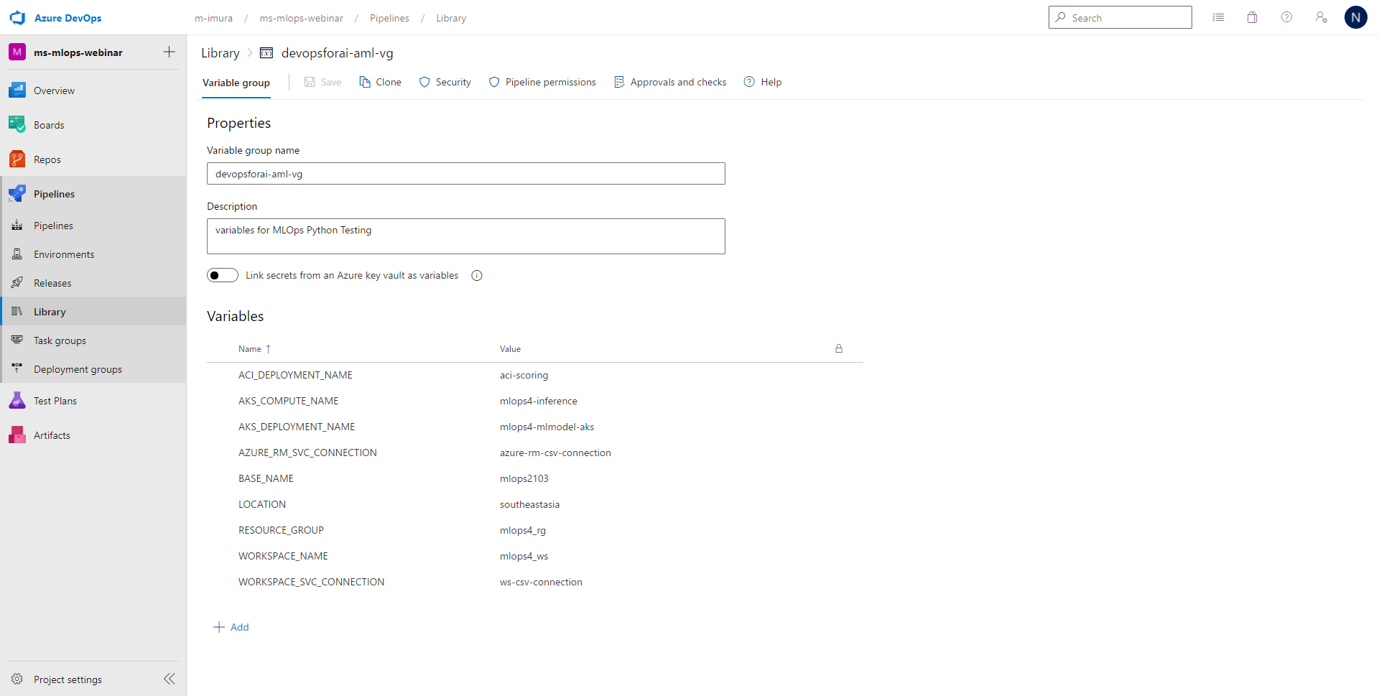Click the Description text area
1379x696 pixels.
click(x=466, y=236)
